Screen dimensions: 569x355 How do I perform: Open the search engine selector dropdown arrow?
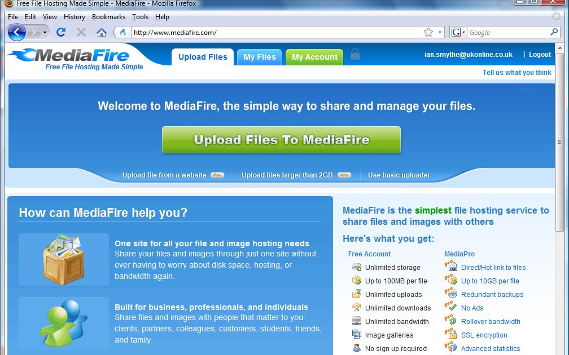pos(463,33)
